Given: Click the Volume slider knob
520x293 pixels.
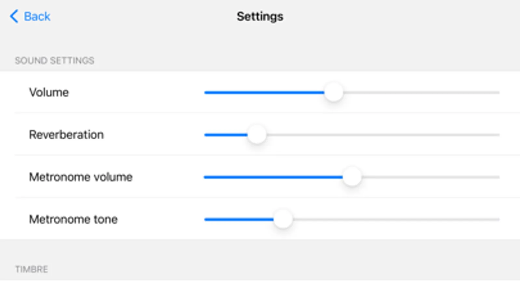Looking at the screenshot, I should pos(334,92).
